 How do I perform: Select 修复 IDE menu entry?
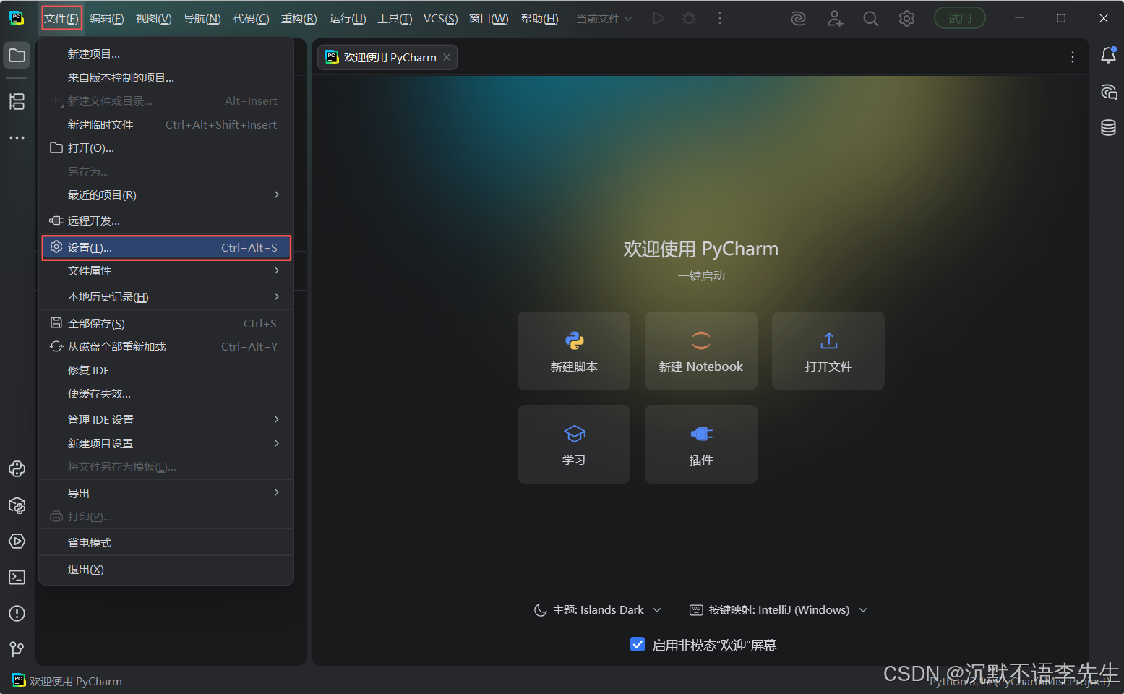166,370
